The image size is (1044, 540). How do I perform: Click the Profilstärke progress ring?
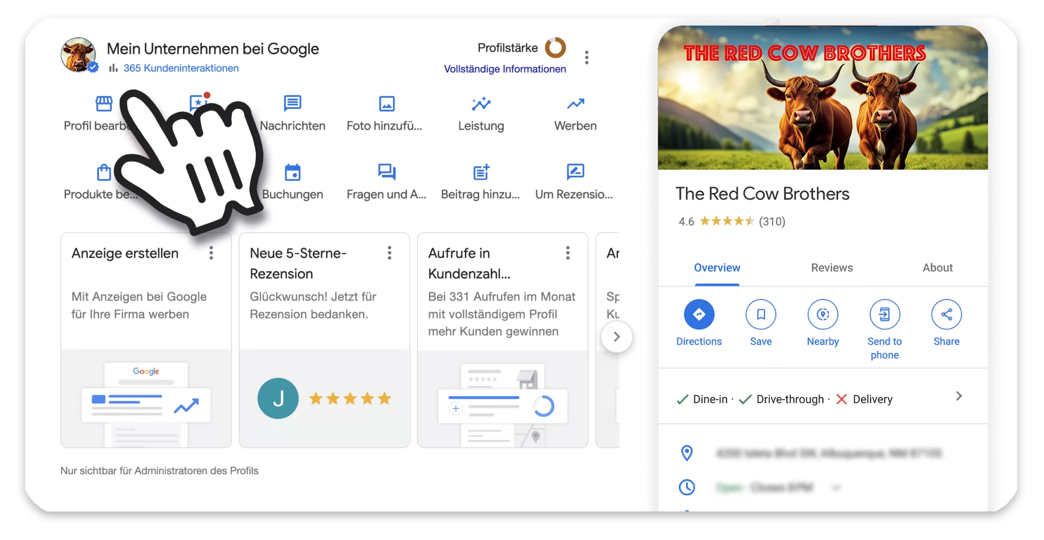coord(555,48)
